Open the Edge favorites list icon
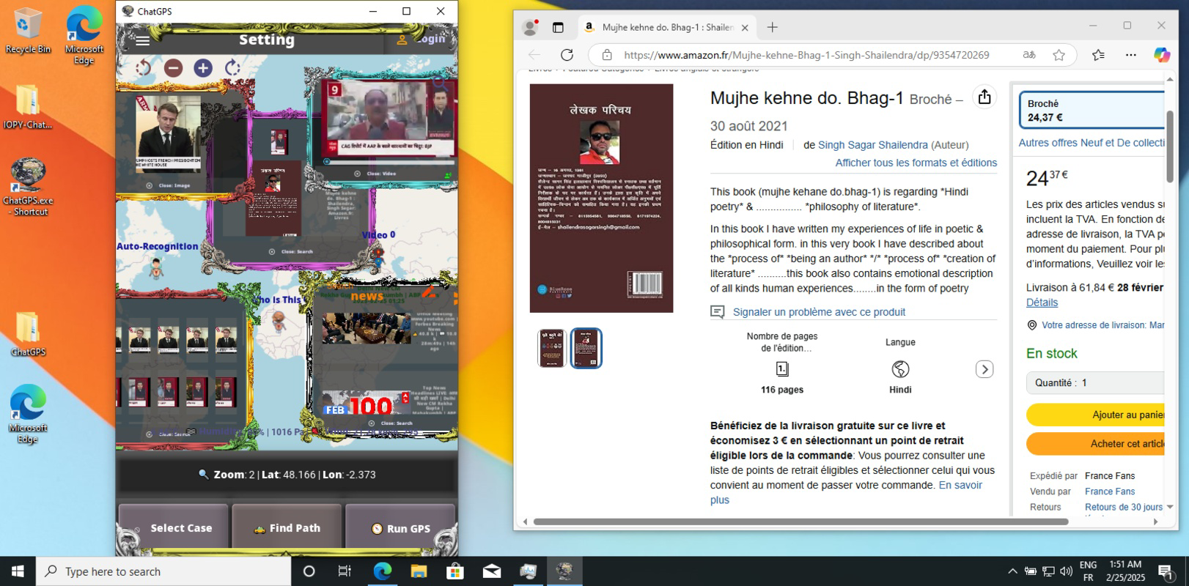The height and width of the screenshot is (586, 1189). pos(1098,55)
